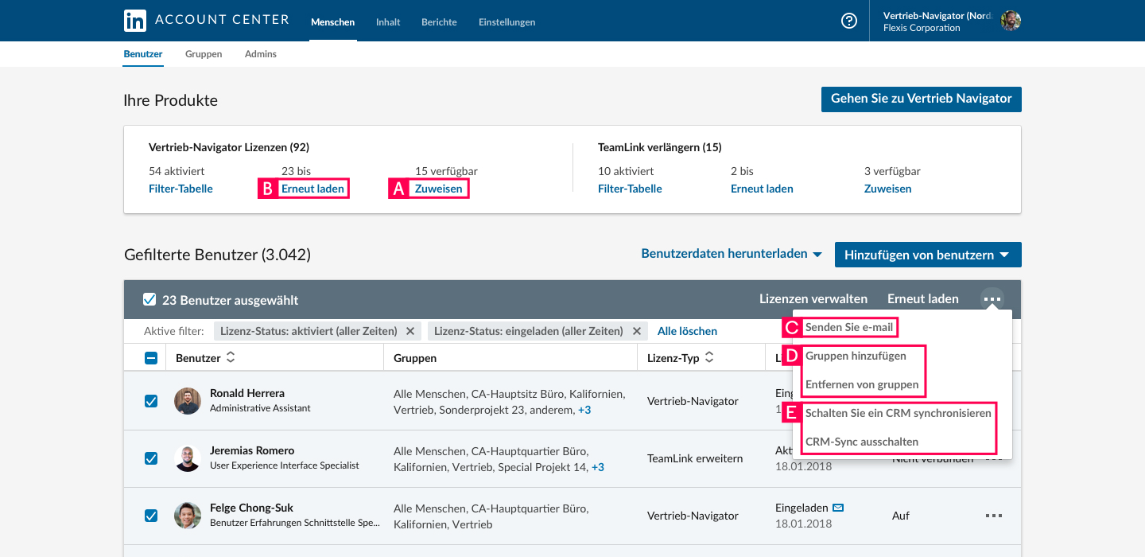Click 'Administrative Assistant' job title text
Screen dimensions: 1145x557
click(260, 408)
